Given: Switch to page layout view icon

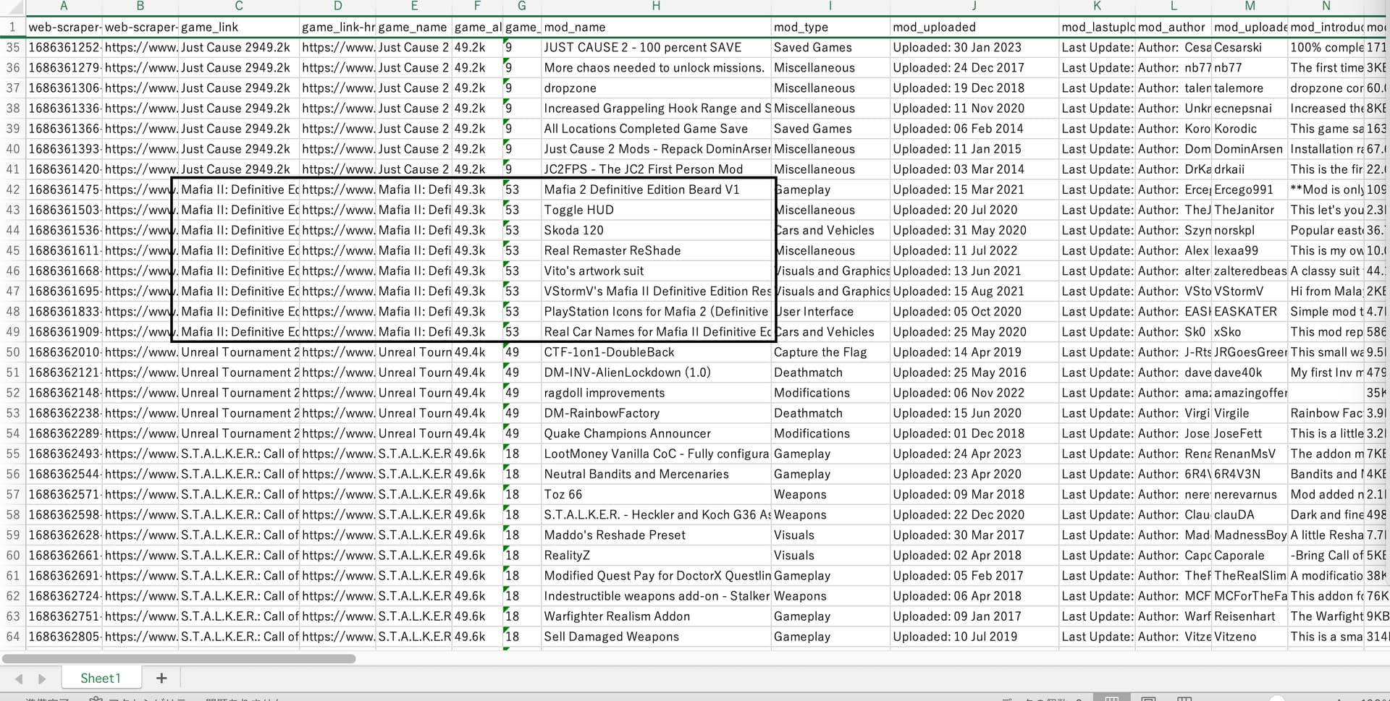Looking at the screenshot, I should coord(1147,698).
